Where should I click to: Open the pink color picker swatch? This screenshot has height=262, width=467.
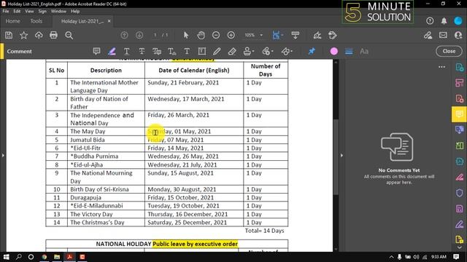[x=334, y=52]
